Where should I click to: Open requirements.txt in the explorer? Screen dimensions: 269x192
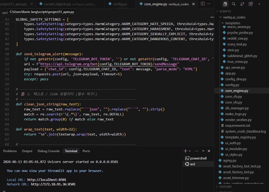click(x=237, y=126)
